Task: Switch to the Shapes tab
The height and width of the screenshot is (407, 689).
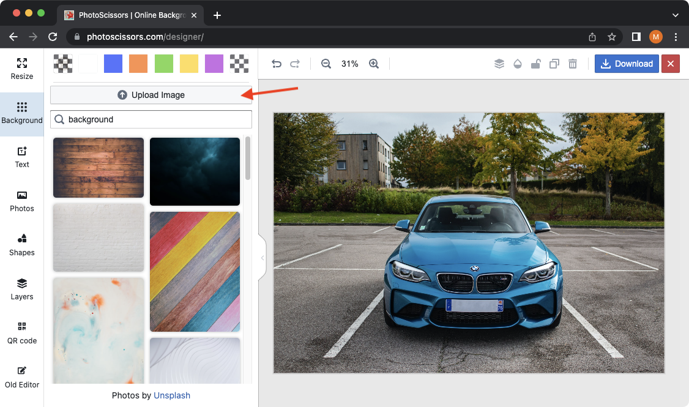Action: pos(22,245)
